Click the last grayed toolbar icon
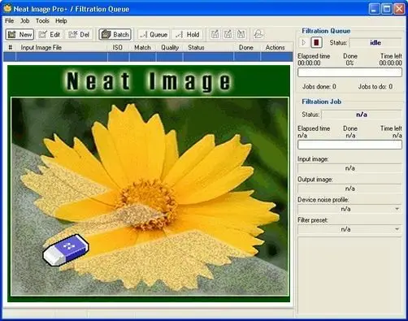This screenshot has width=408, height=321. [x=258, y=34]
